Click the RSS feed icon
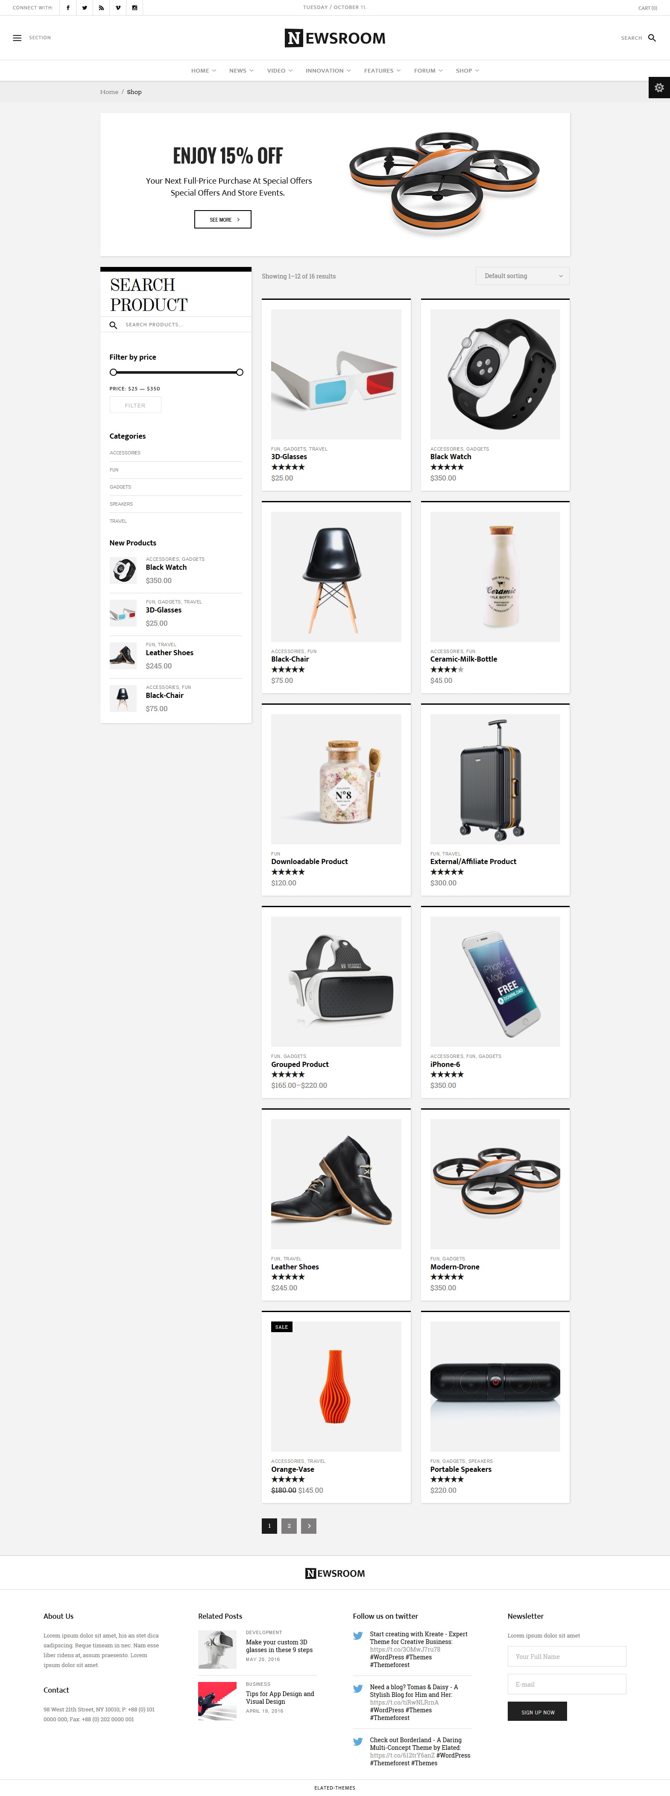 101,8
